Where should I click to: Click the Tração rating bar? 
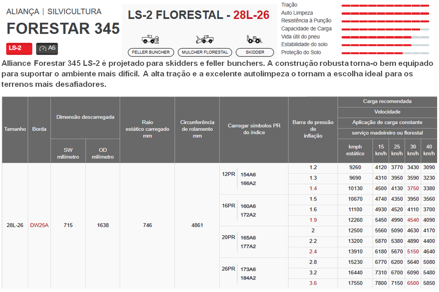tap(385, 6)
